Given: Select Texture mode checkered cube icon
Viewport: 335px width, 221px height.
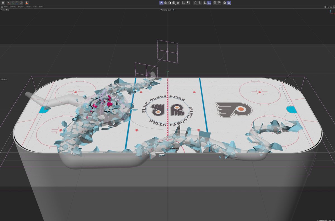Looking at the screenshot, I should [x=178, y=3].
